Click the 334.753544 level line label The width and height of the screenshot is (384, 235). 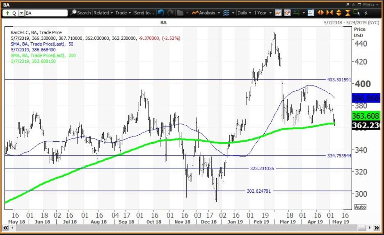(x=339, y=156)
